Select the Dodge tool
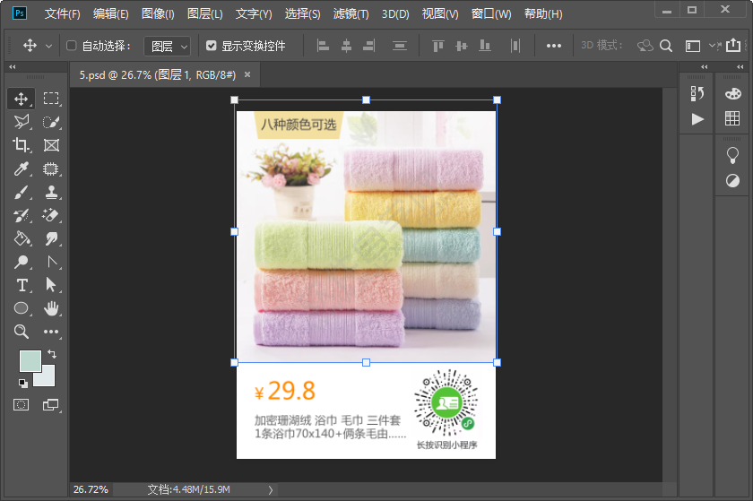The width and height of the screenshot is (753, 501). click(22, 262)
